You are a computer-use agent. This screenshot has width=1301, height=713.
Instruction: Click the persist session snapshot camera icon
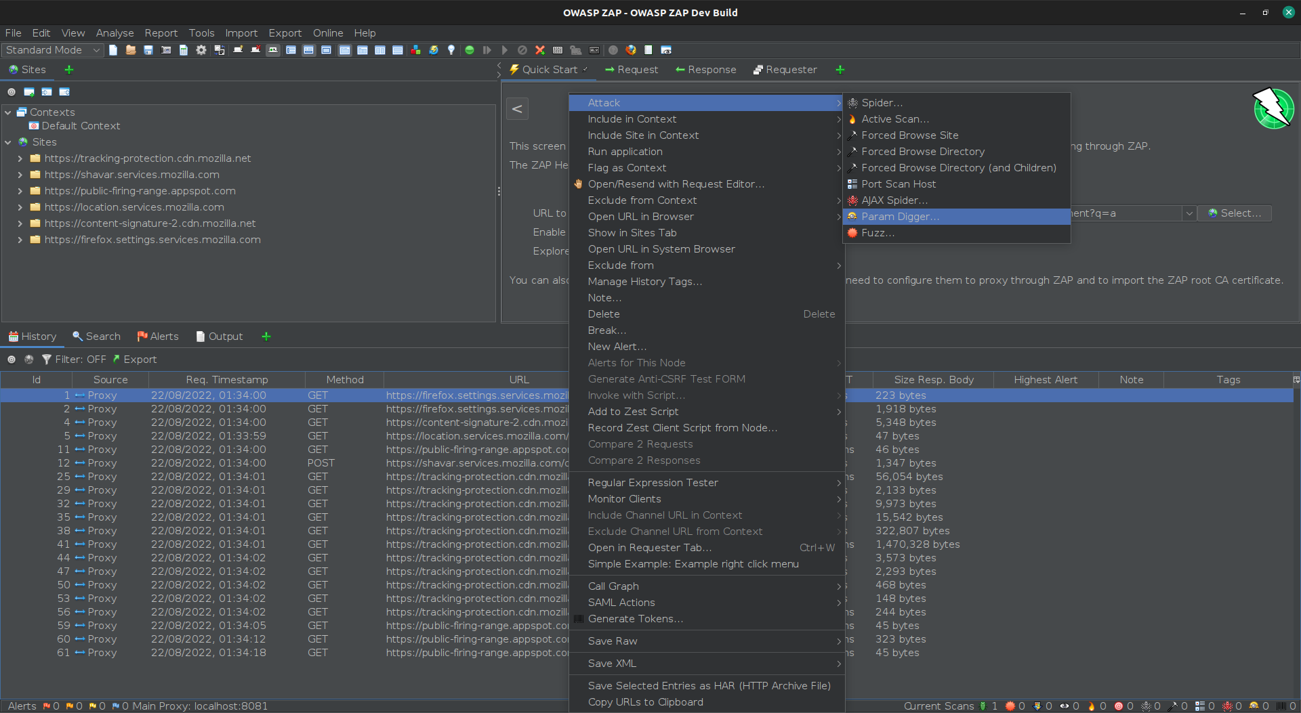(166, 49)
